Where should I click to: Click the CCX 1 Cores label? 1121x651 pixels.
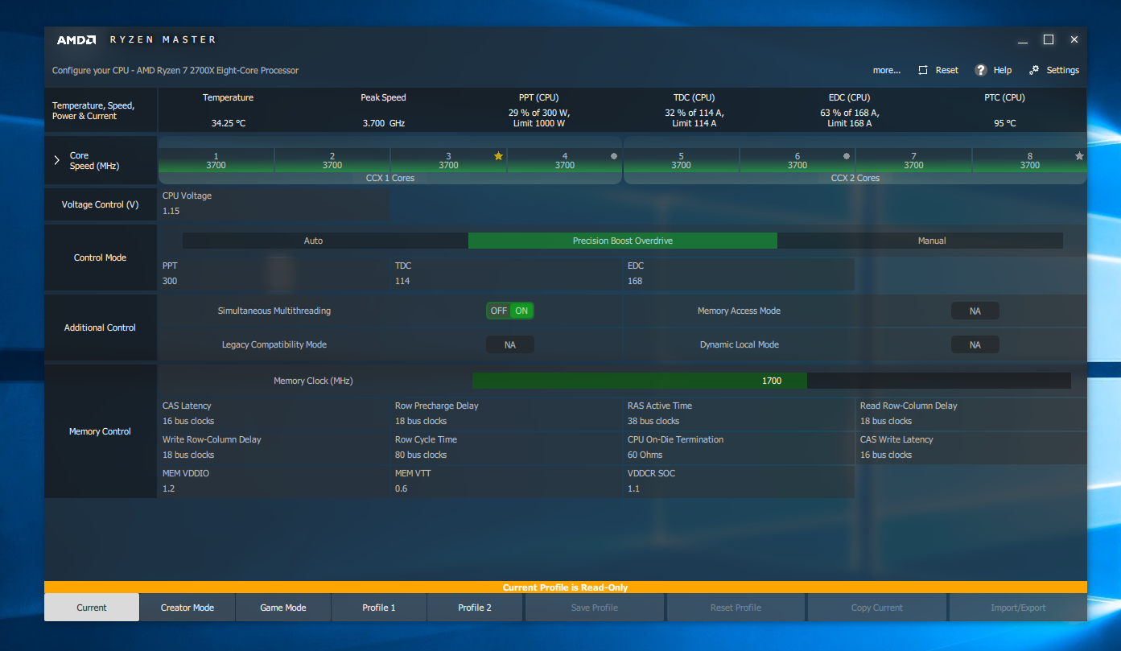click(x=390, y=178)
